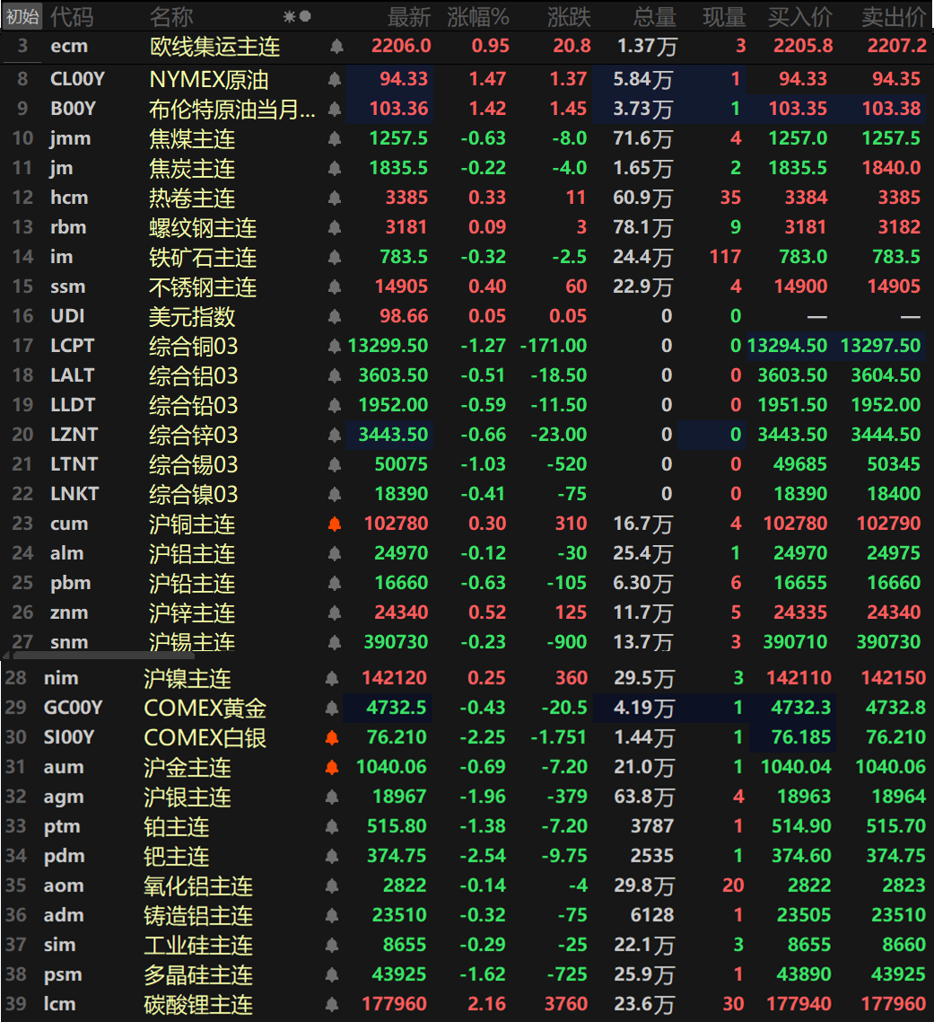Toggle the orange alert bell on 沪铜主连
This screenshot has width=934, height=1022.
click(336, 524)
